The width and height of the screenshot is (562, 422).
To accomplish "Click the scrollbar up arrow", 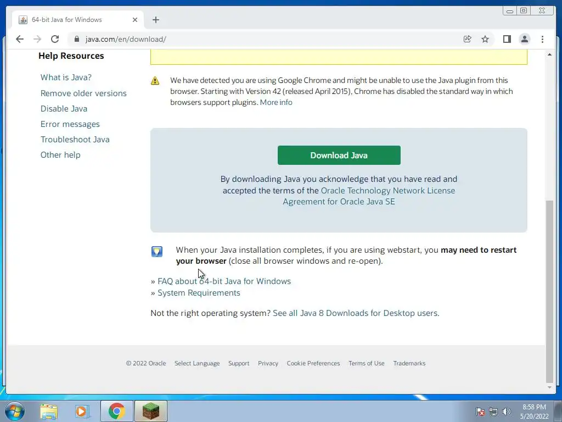I will [x=549, y=54].
